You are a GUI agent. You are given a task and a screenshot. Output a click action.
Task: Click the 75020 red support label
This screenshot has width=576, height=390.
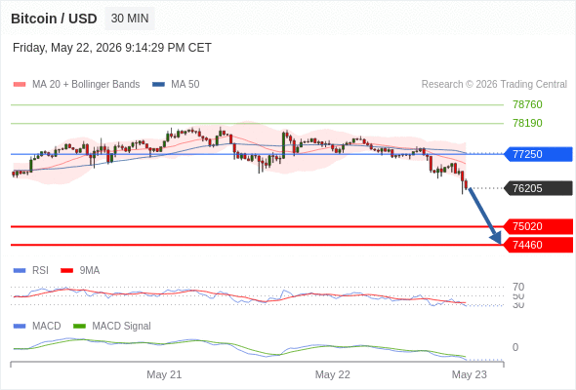[538, 226]
